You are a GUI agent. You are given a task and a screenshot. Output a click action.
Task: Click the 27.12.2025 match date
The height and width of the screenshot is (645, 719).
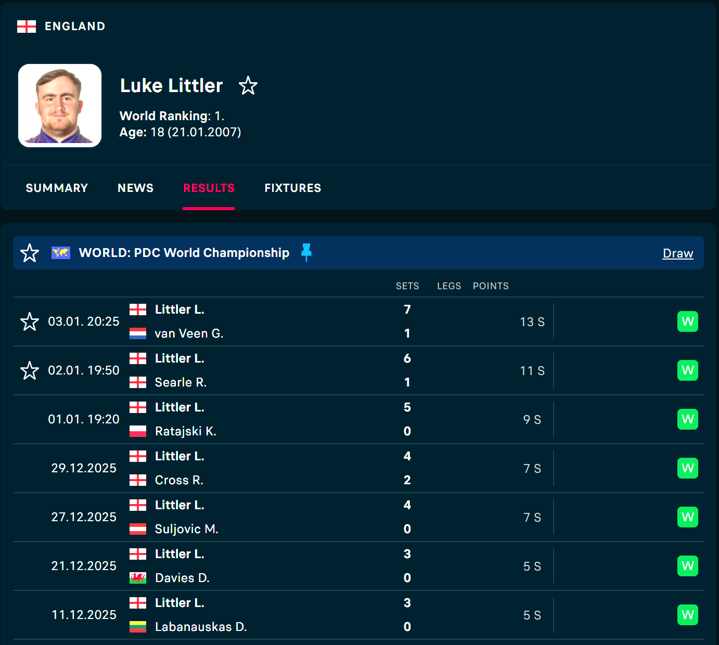coord(84,517)
